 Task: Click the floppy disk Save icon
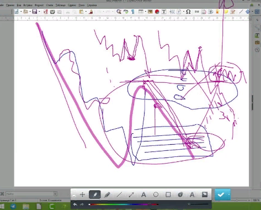[x=34, y=12]
